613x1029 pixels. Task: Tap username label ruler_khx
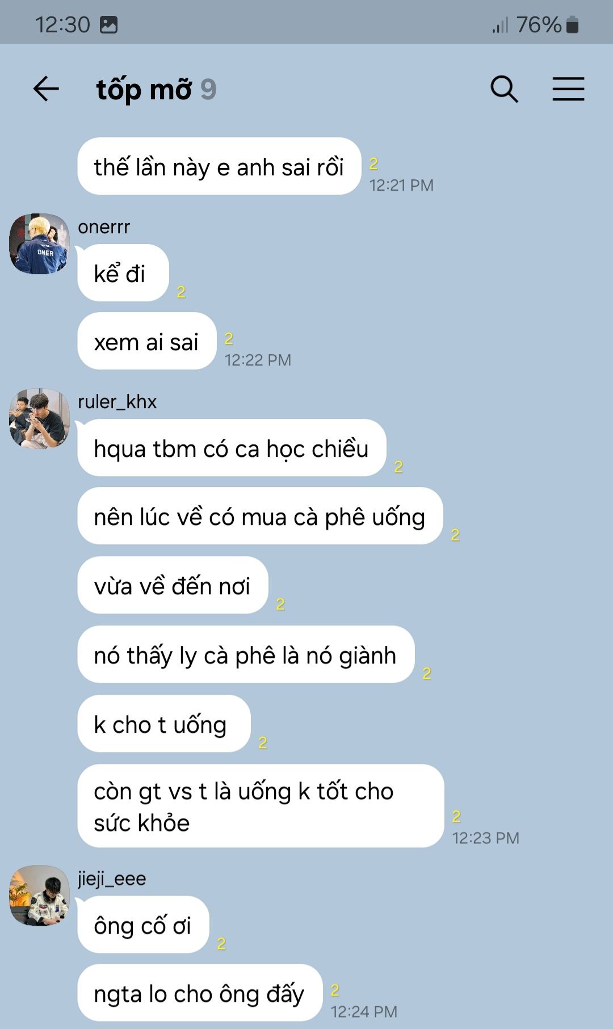(x=117, y=402)
